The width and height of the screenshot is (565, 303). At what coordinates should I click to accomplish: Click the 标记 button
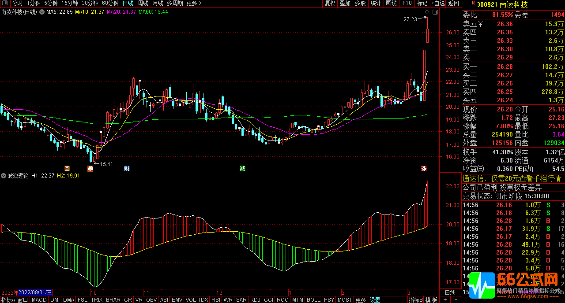tap(422, 3)
